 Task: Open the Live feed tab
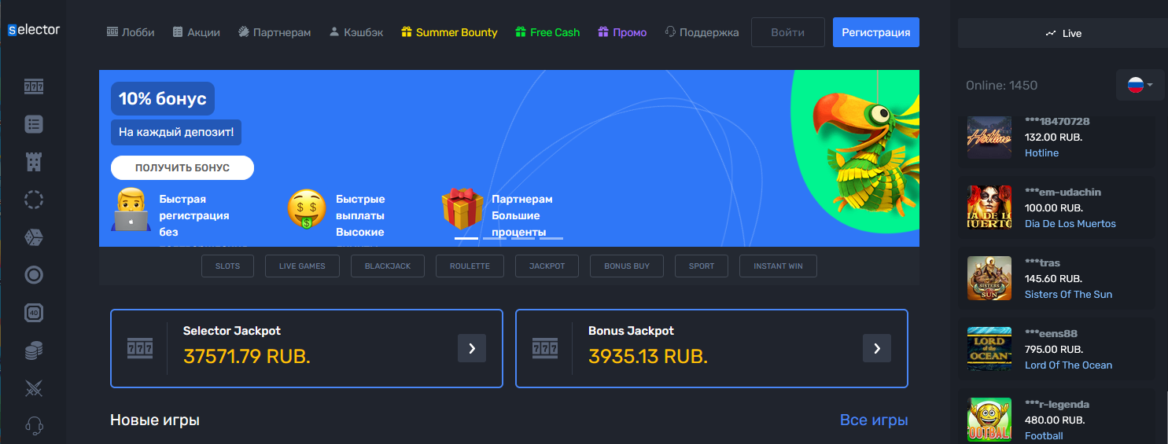click(x=1063, y=33)
